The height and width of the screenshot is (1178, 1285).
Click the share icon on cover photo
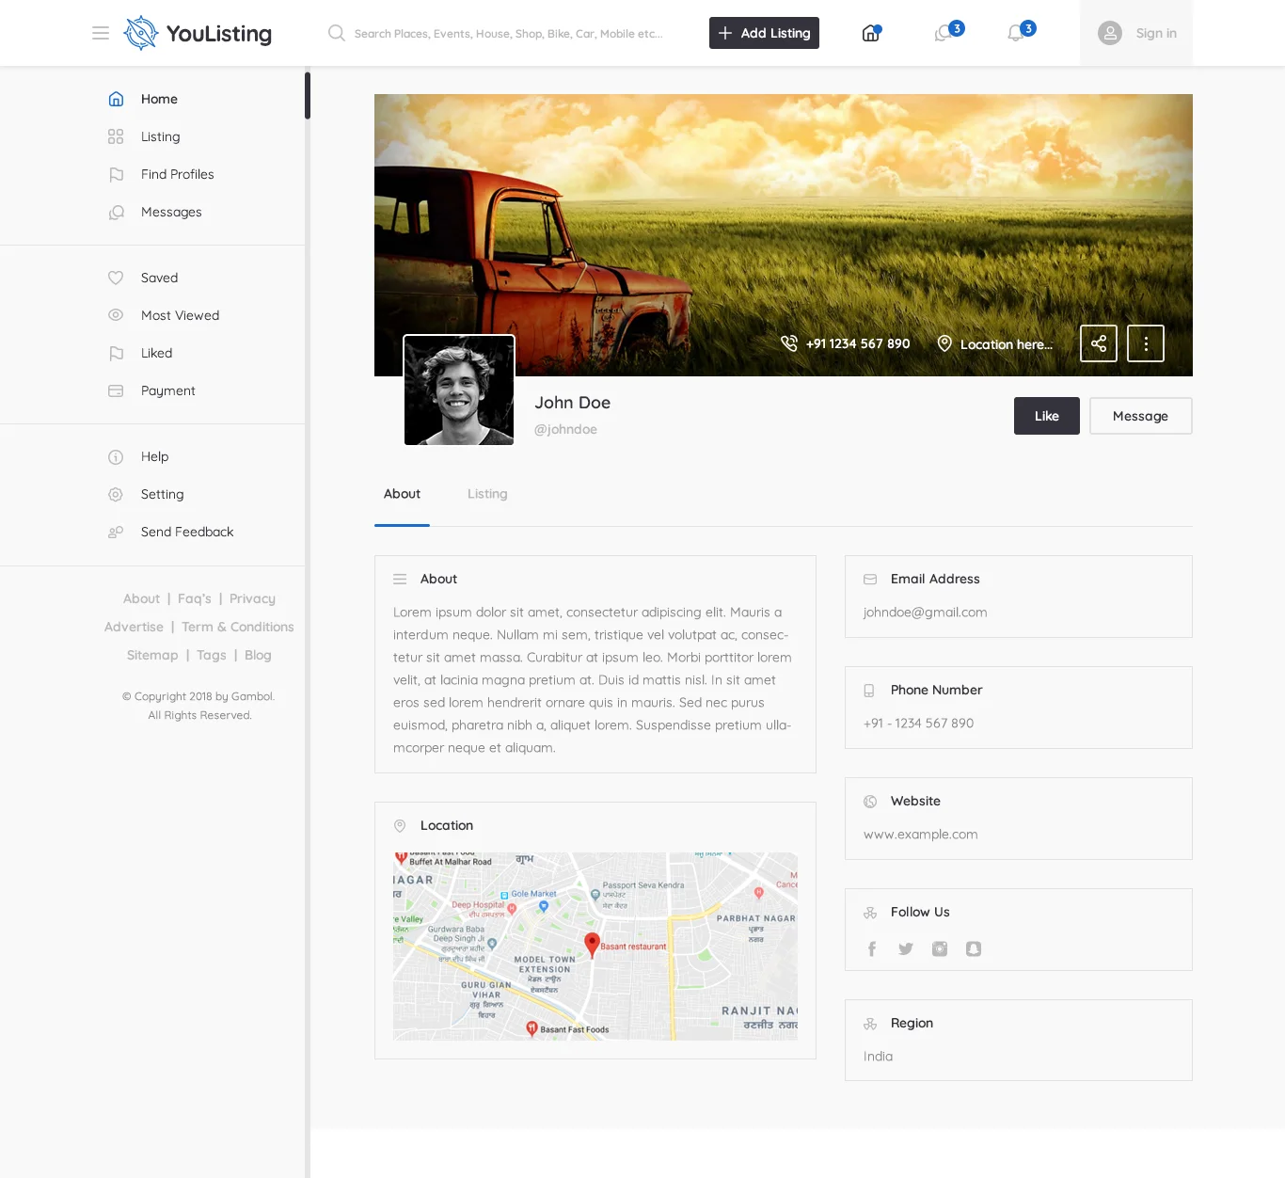1098,343
